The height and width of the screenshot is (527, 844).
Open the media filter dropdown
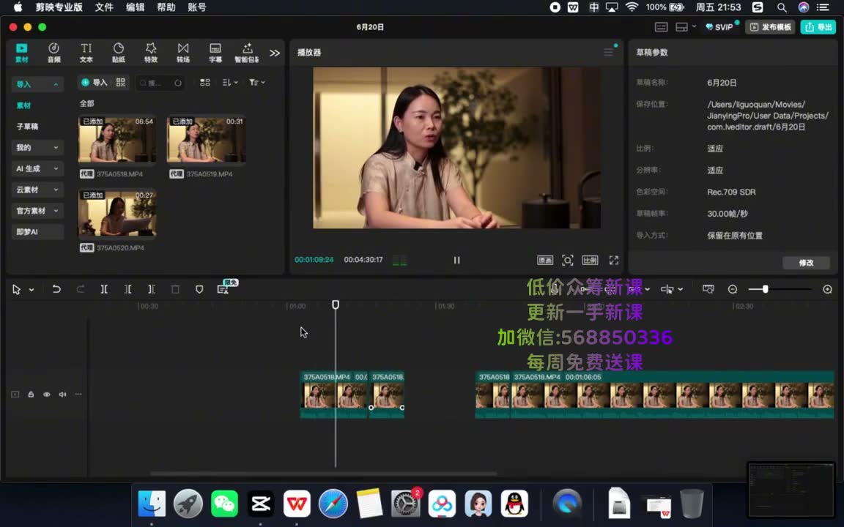click(x=256, y=82)
